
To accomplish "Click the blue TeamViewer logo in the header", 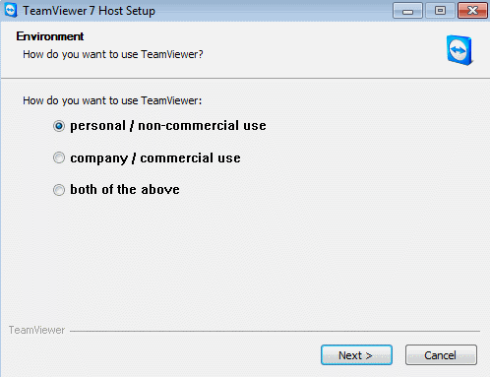I will click(x=459, y=50).
